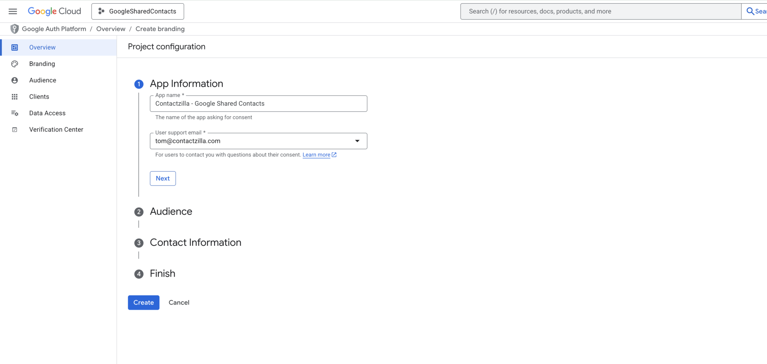Image resolution: width=767 pixels, height=364 pixels.
Task: Click the Overview grid icon in the sidebar
Action: tap(15, 47)
